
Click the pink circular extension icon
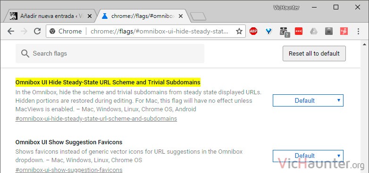point(344,31)
